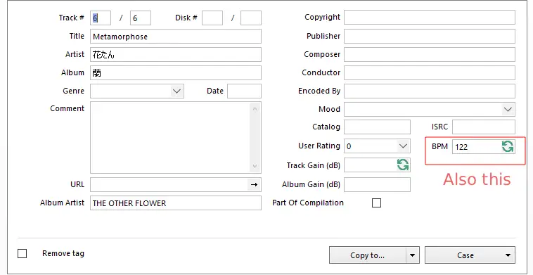Expand the Genre dropdown
This screenshot has width=533, height=275.
(x=176, y=91)
